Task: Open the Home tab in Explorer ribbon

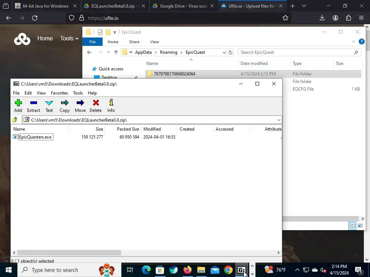Action: 113,42
